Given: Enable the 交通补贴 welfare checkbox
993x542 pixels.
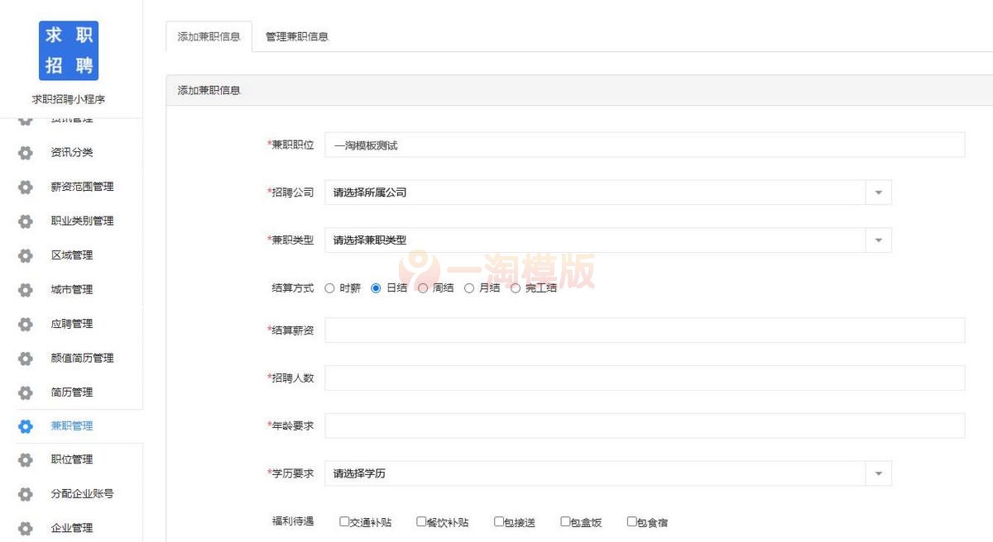Looking at the screenshot, I should [343, 521].
